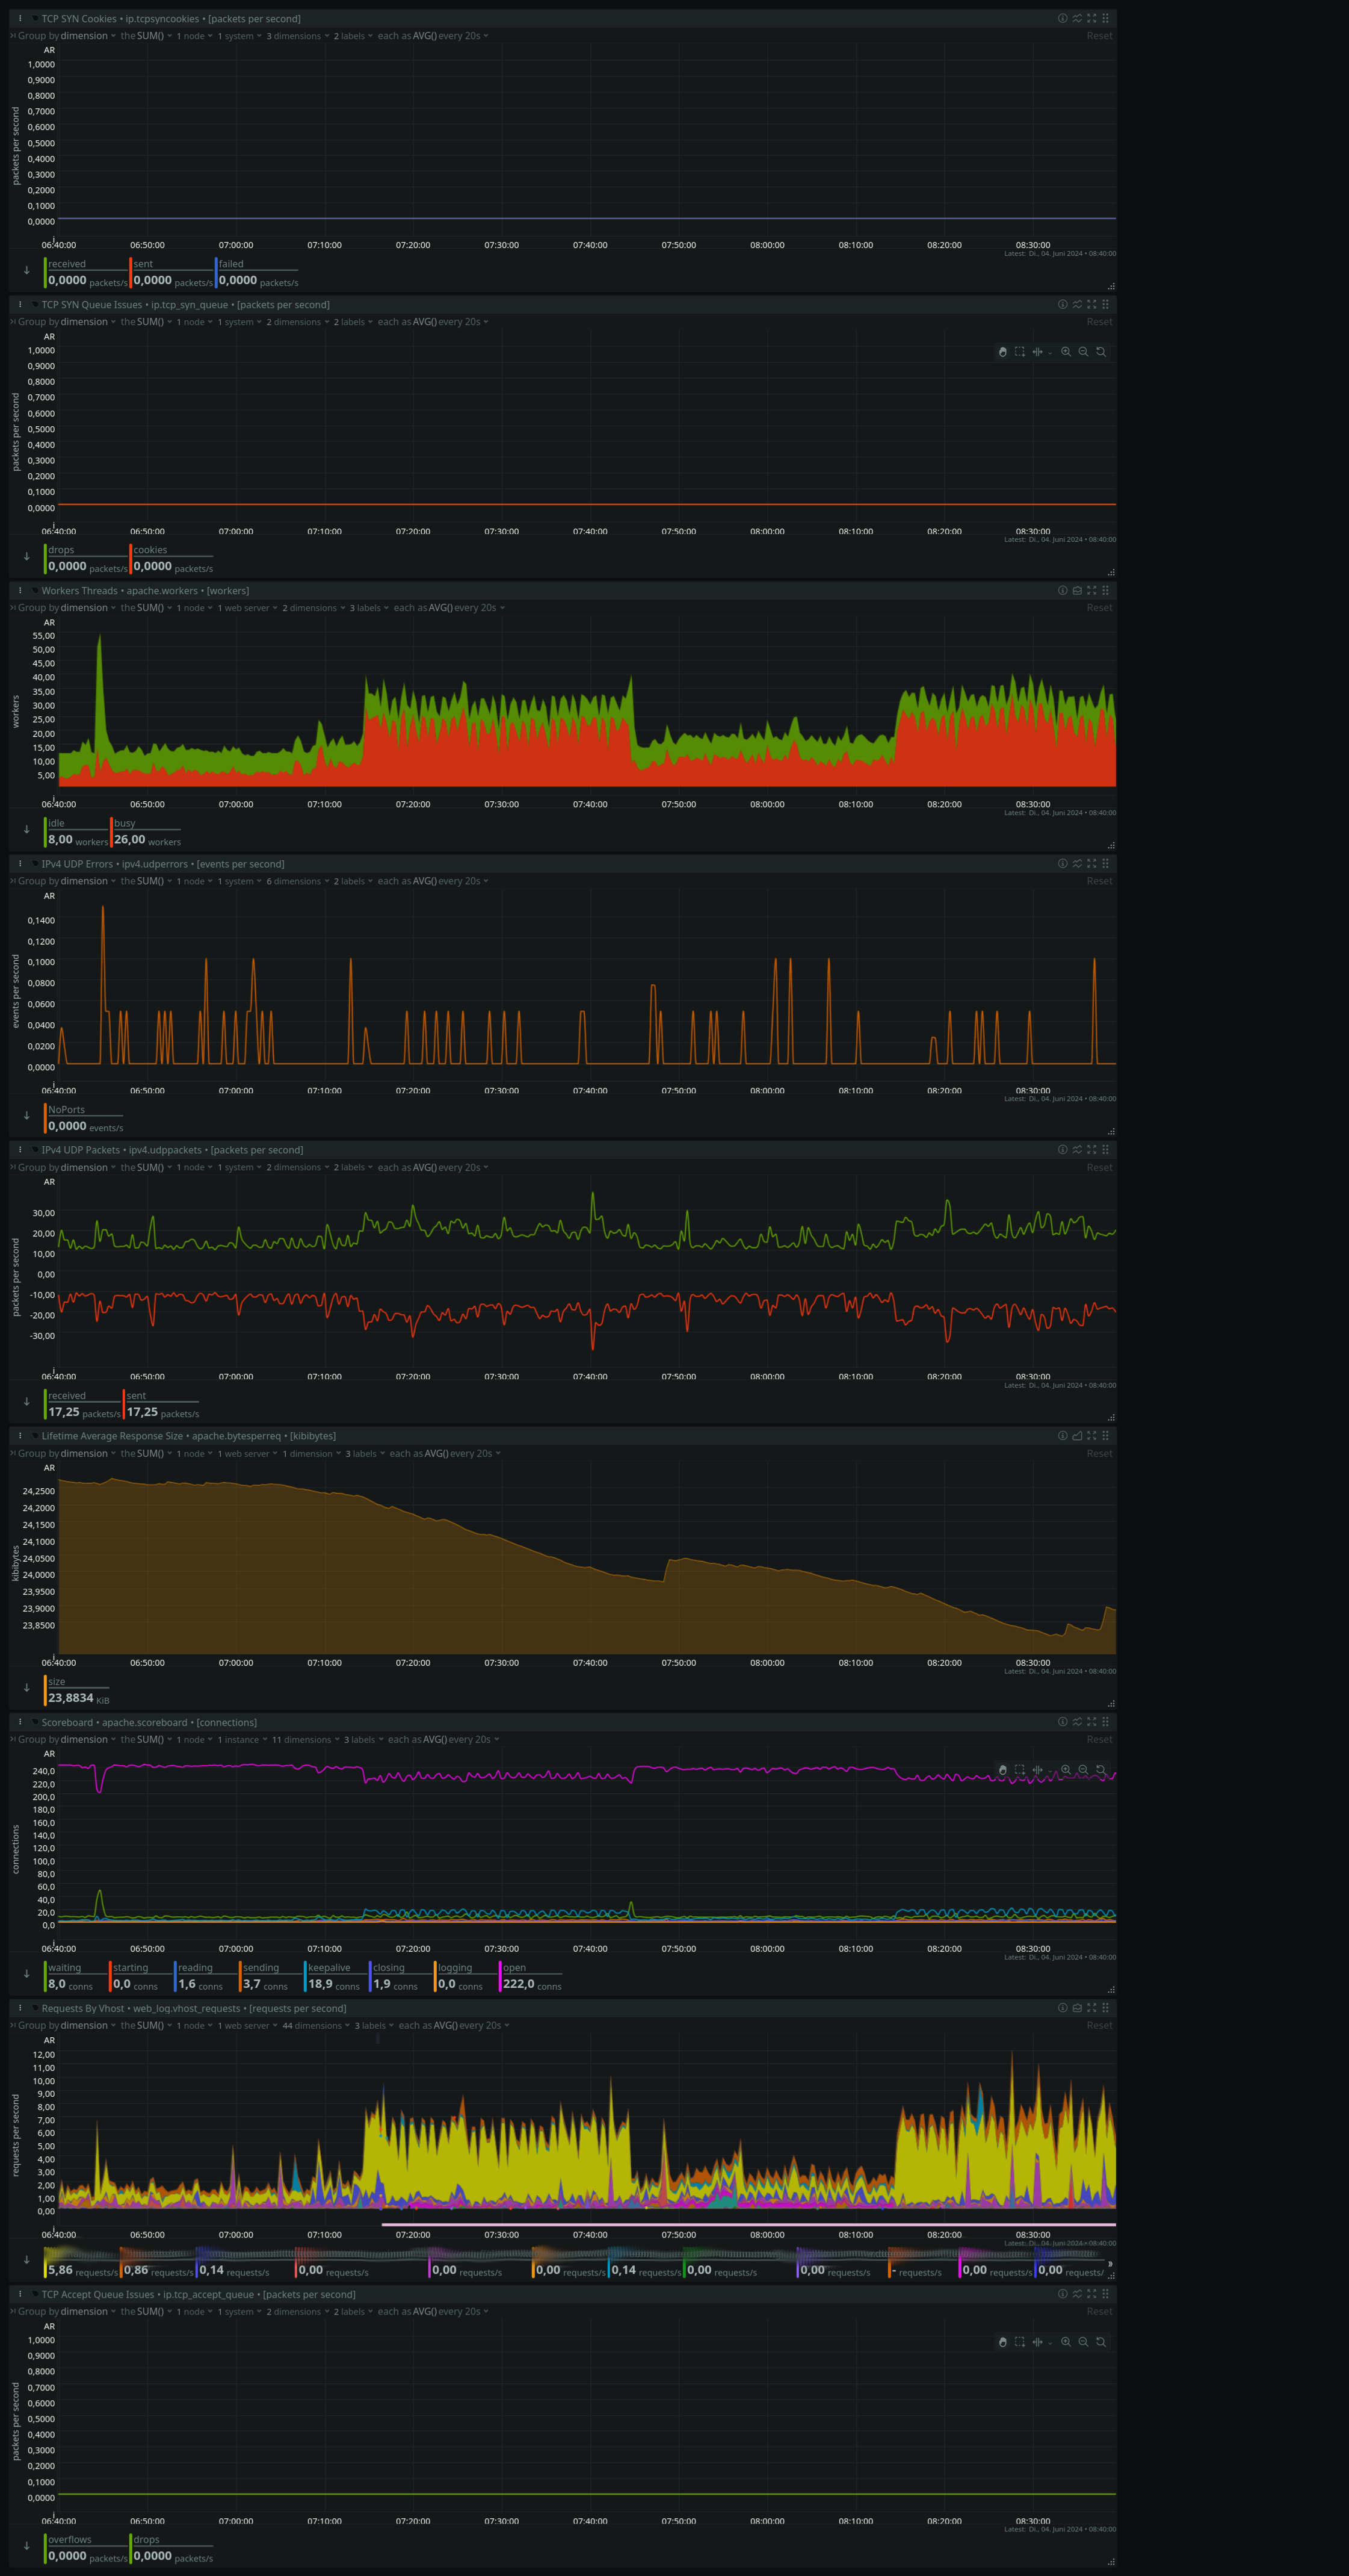This screenshot has width=1349, height=2576.
Task: Expand legend arrow below Workers Threads chart
Action: coord(26,829)
